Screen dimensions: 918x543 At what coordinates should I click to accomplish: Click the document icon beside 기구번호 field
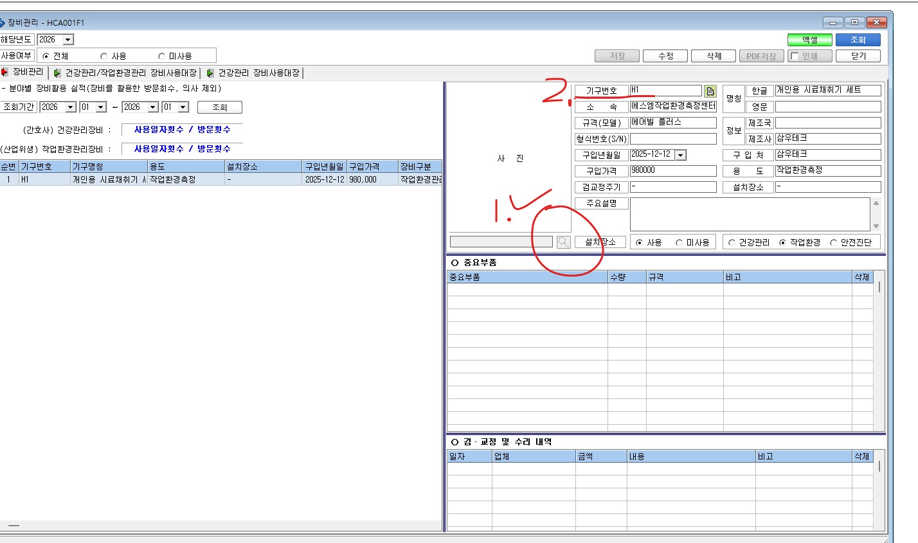pyautogui.click(x=710, y=91)
